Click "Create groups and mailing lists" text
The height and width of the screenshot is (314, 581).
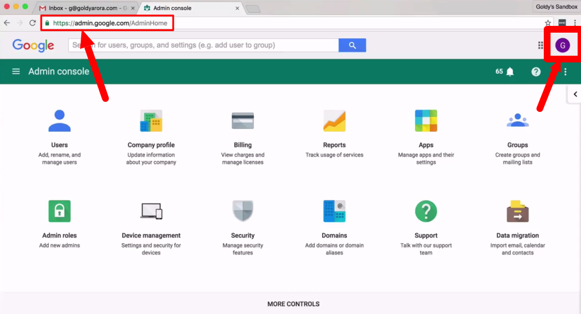[518, 159]
